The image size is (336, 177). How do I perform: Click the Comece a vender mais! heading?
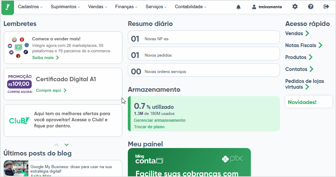[x=56, y=39]
